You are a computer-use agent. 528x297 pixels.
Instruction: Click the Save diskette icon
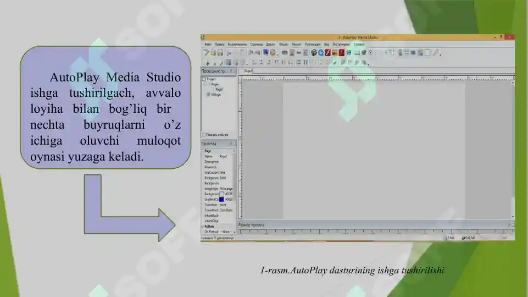220,53
